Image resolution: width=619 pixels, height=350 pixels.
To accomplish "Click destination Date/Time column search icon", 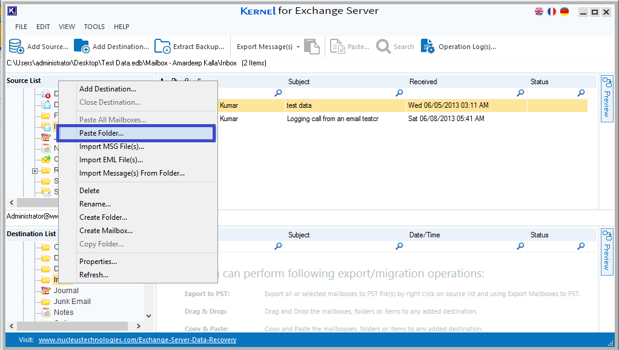I will (x=521, y=246).
